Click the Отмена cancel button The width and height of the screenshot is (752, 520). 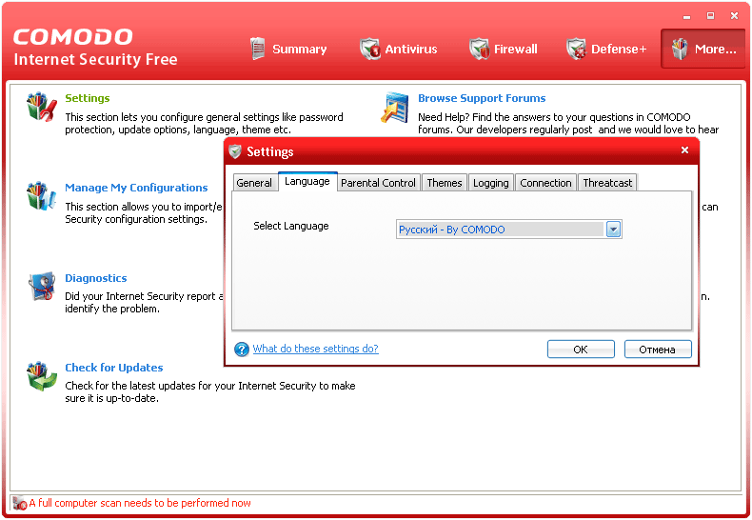(658, 350)
